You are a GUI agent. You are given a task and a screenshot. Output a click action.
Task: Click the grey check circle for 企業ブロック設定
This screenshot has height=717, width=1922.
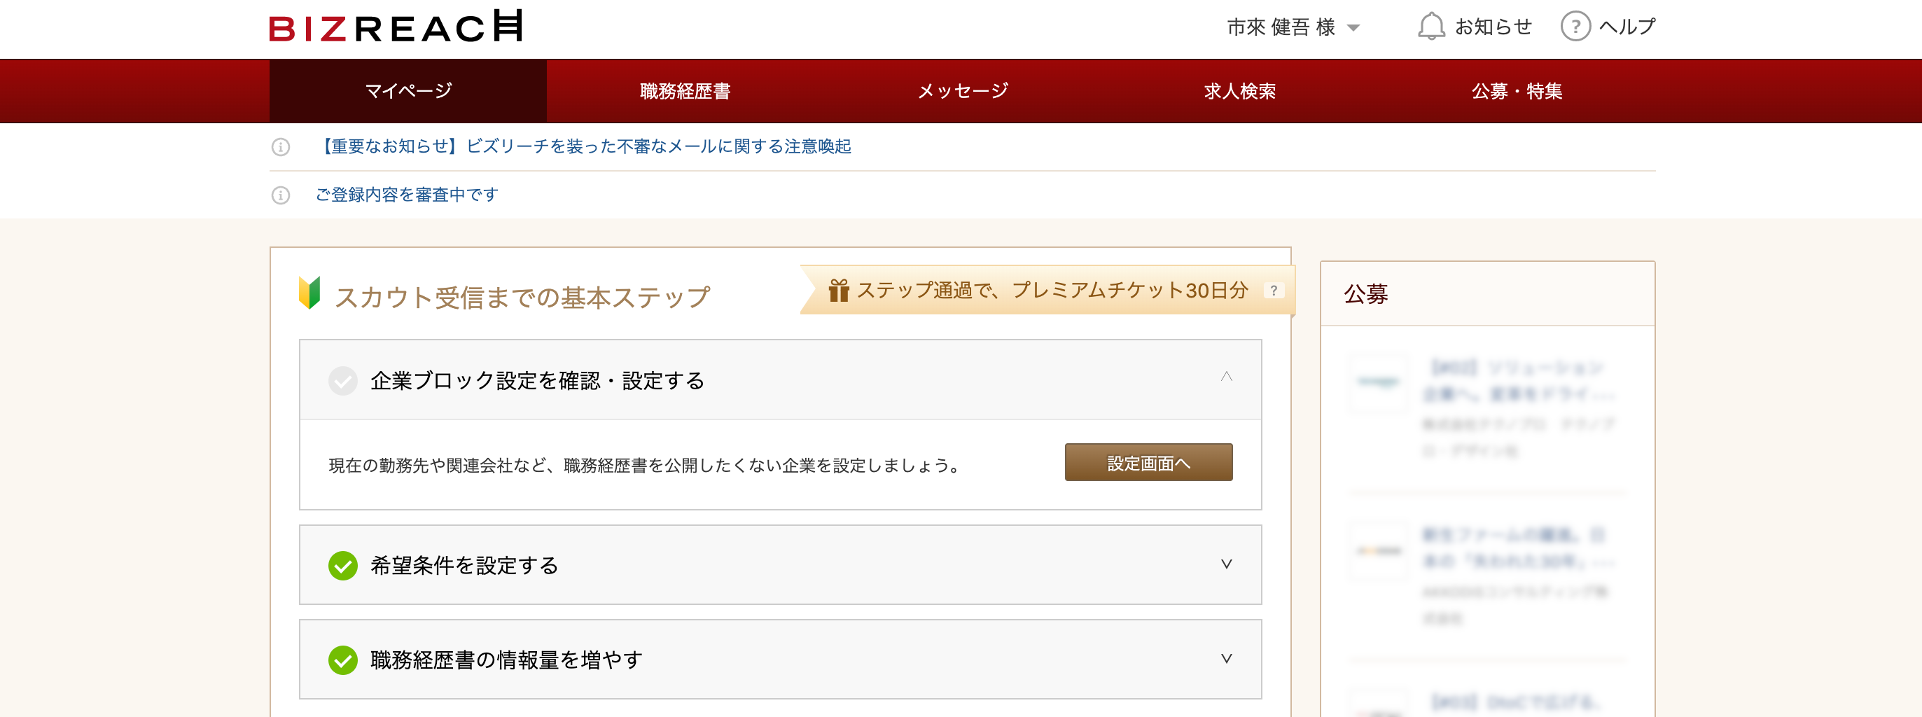click(342, 380)
